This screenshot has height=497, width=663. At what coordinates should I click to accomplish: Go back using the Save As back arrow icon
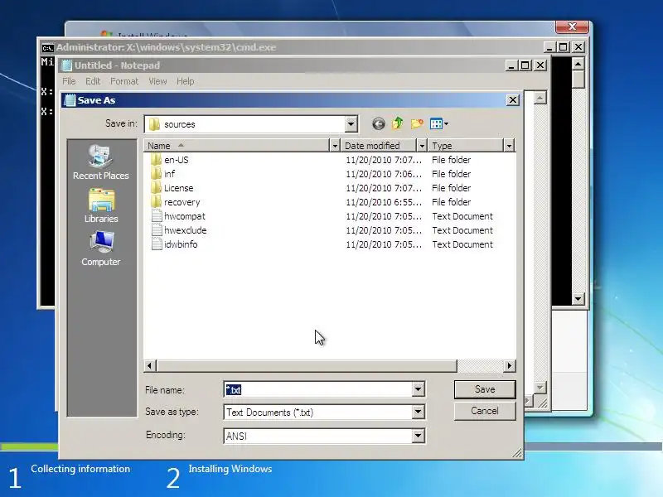click(379, 123)
